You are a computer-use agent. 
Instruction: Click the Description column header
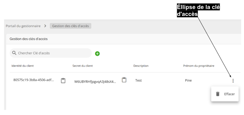(141, 66)
